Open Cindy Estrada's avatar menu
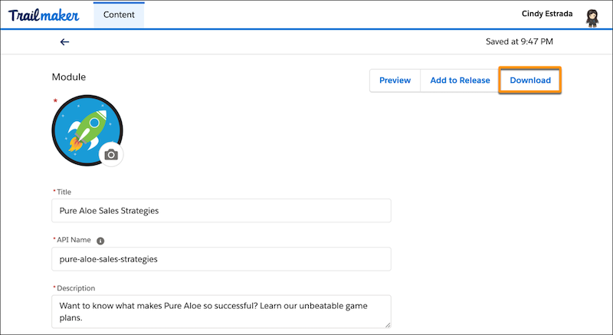Screen dimensions: 613x335 point(592,18)
